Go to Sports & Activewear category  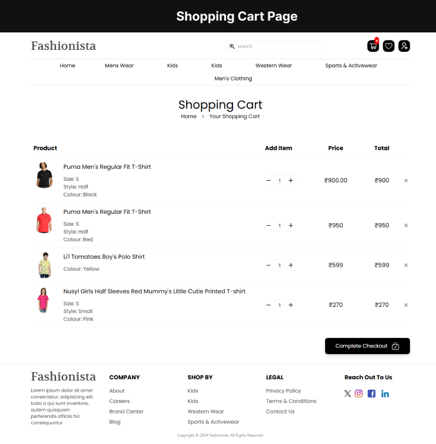coord(351,65)
